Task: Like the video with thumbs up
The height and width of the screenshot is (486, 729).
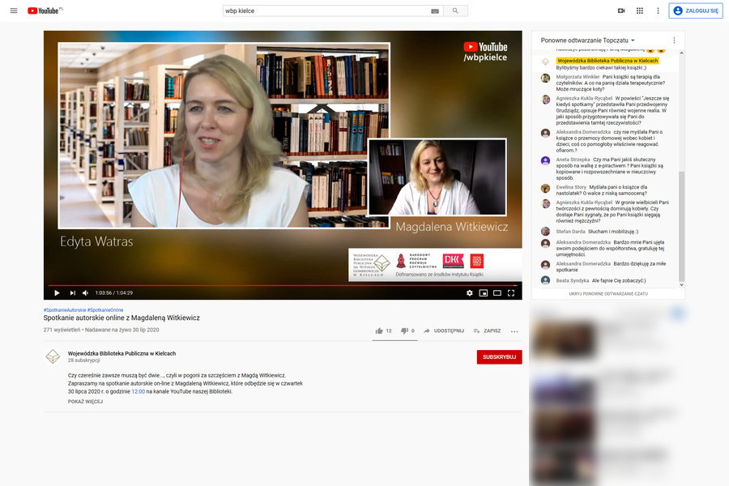Action: (379, 330)
